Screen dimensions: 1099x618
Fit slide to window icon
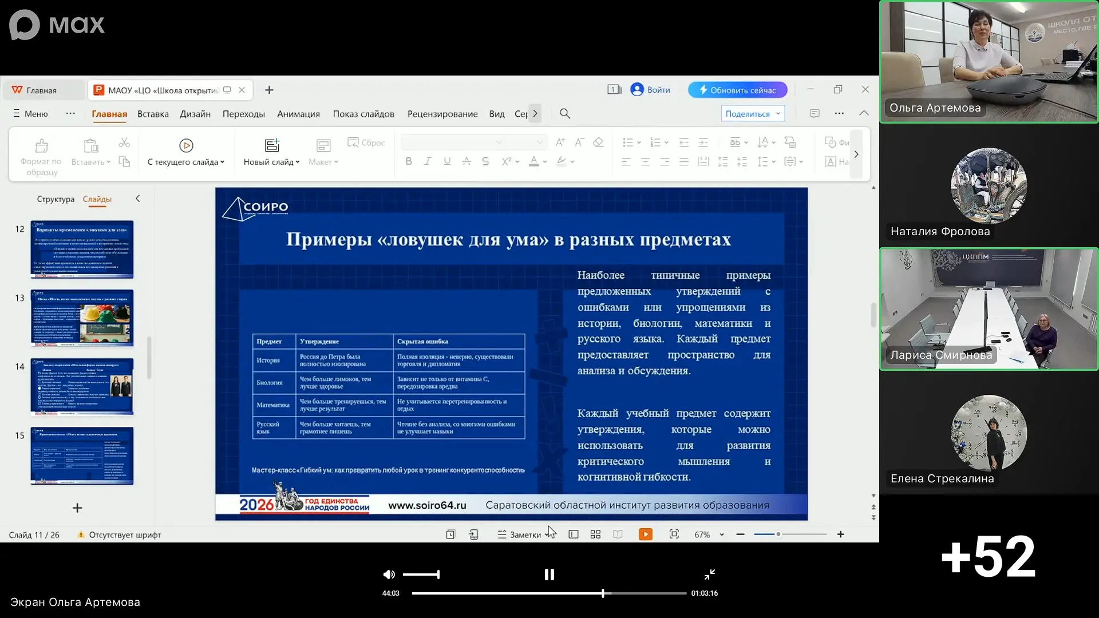[674, 534]
